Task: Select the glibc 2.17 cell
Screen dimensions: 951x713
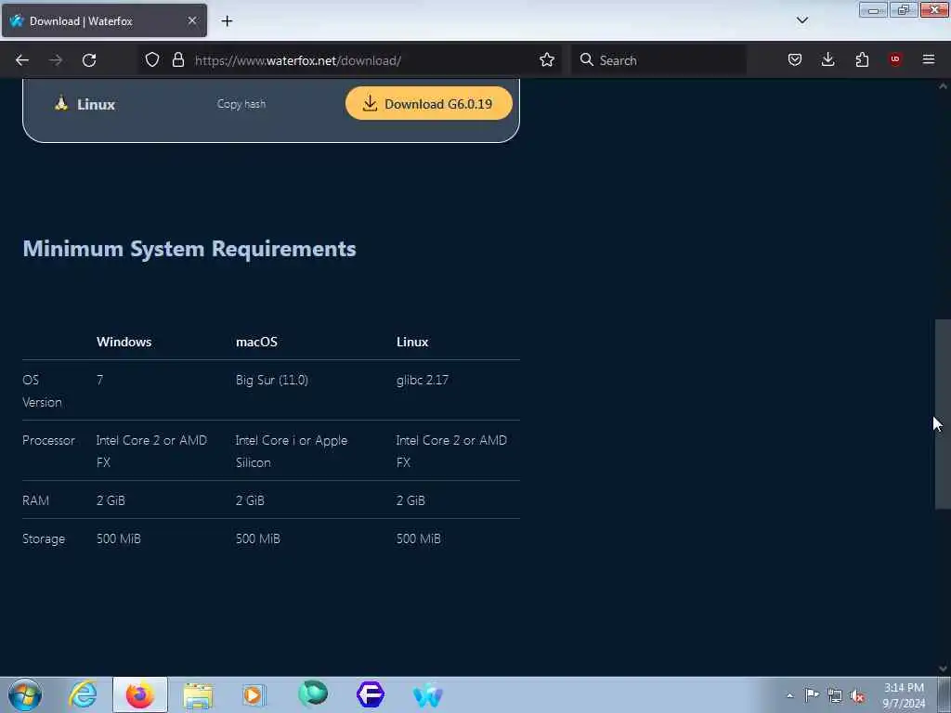Action: 423,380
